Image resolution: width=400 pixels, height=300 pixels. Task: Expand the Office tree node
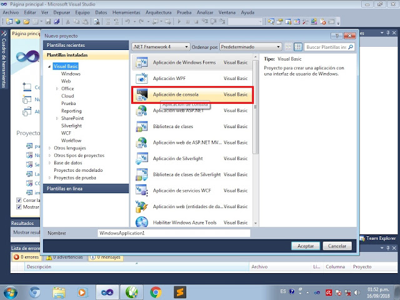pos(57,89)
